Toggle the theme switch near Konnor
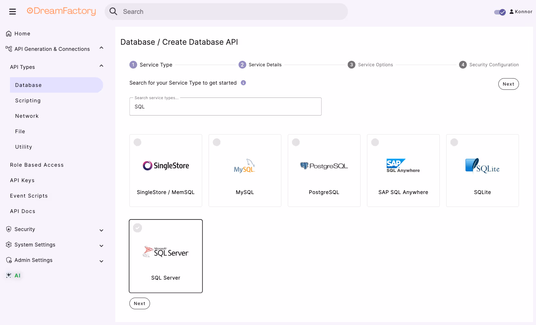536x325 pixels. [500, 12]
